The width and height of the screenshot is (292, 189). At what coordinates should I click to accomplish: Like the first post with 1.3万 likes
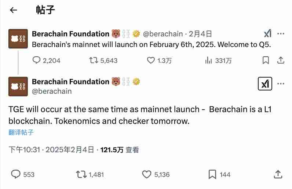151,60
